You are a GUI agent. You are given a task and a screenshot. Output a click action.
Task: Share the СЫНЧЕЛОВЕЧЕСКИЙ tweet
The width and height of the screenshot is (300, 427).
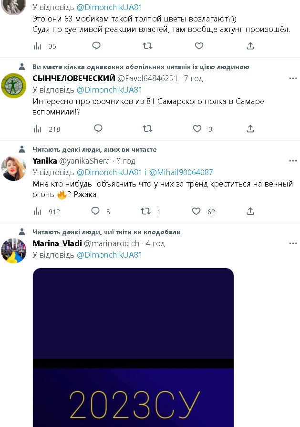250,128
